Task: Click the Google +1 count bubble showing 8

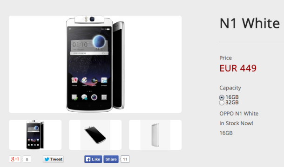Action: click(27, 159)
